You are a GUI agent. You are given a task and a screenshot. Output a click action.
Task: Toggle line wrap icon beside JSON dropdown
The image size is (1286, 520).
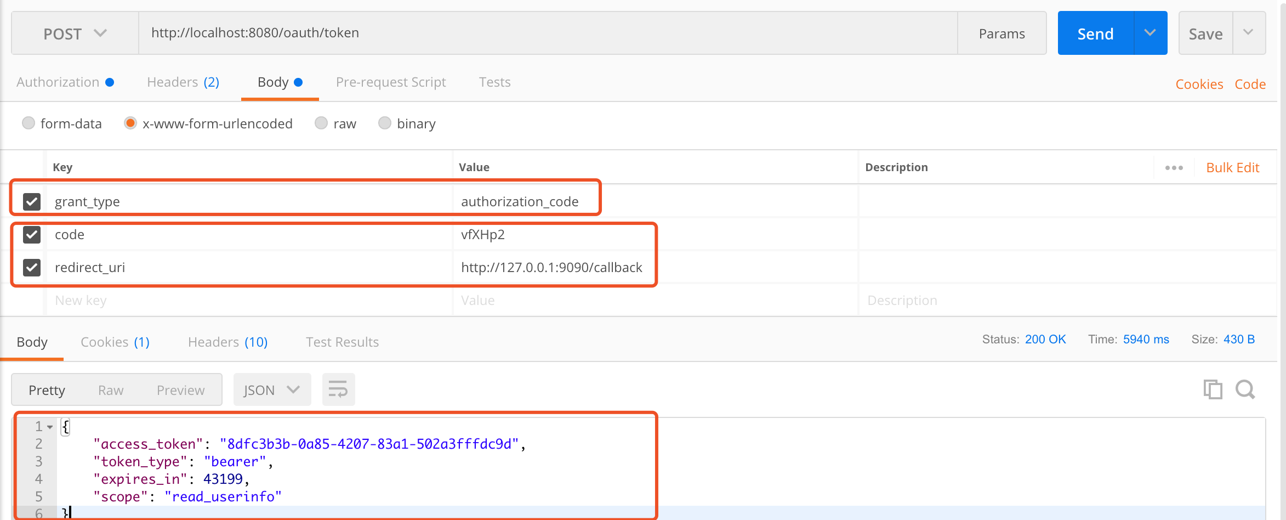pos(338,389)
